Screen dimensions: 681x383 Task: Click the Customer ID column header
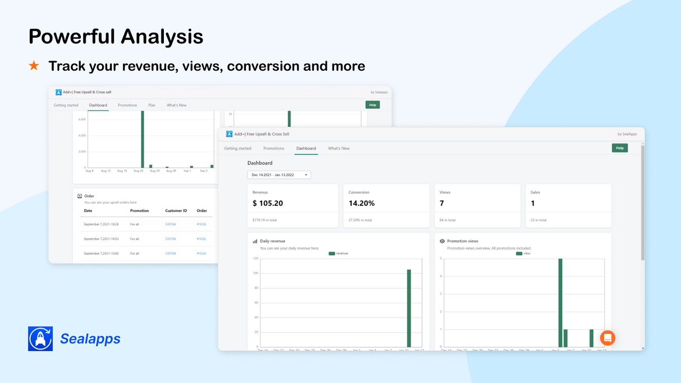click(x=176, y=211)
